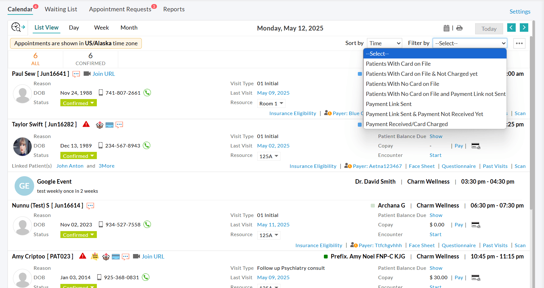Click the credit card icon near Nunnu's Pay link
Viewport: 544px width, 288px height.
[475, 224]
